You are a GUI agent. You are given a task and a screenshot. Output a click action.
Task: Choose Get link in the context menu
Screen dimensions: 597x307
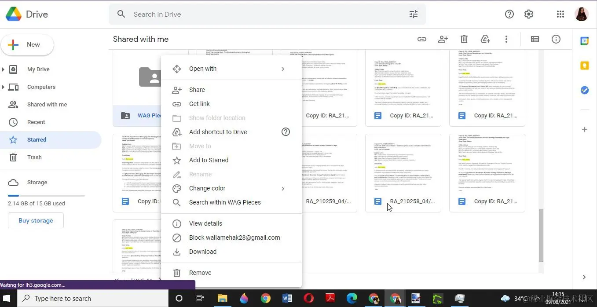coord(231,104)
